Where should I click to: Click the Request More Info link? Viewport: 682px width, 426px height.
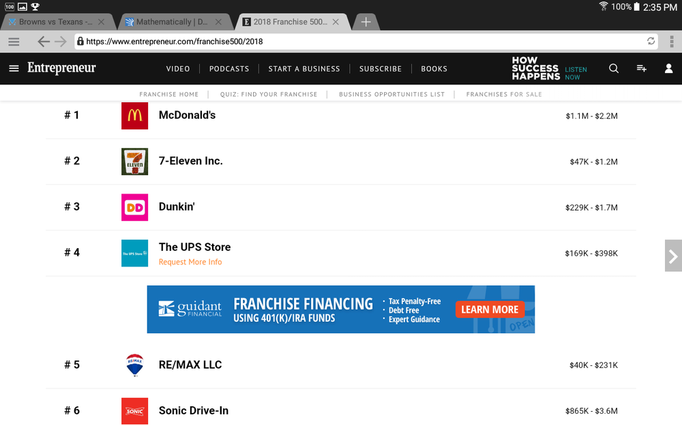190,262
